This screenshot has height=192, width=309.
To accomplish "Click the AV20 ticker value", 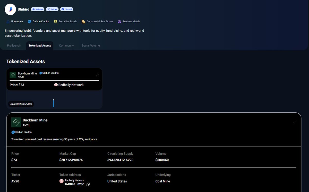I will click(15, 181).
